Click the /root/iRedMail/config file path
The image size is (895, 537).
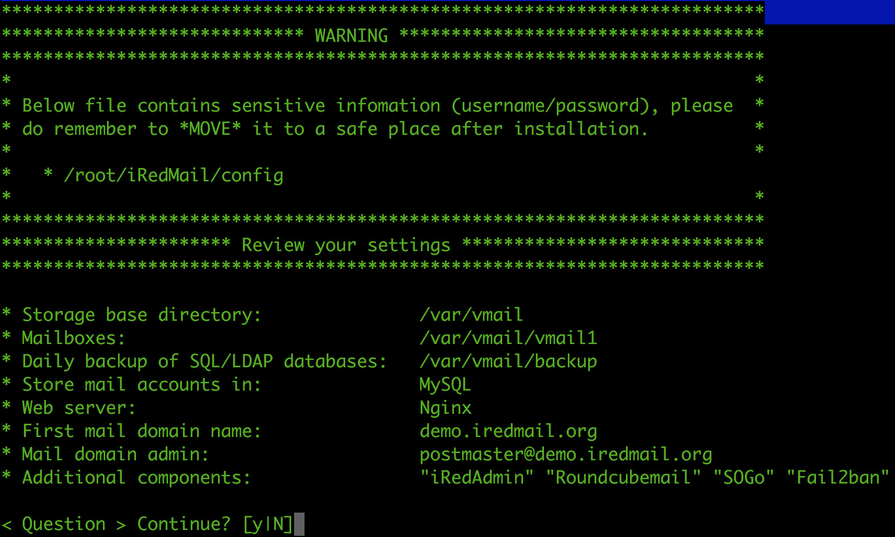click(x=173, y=176)
